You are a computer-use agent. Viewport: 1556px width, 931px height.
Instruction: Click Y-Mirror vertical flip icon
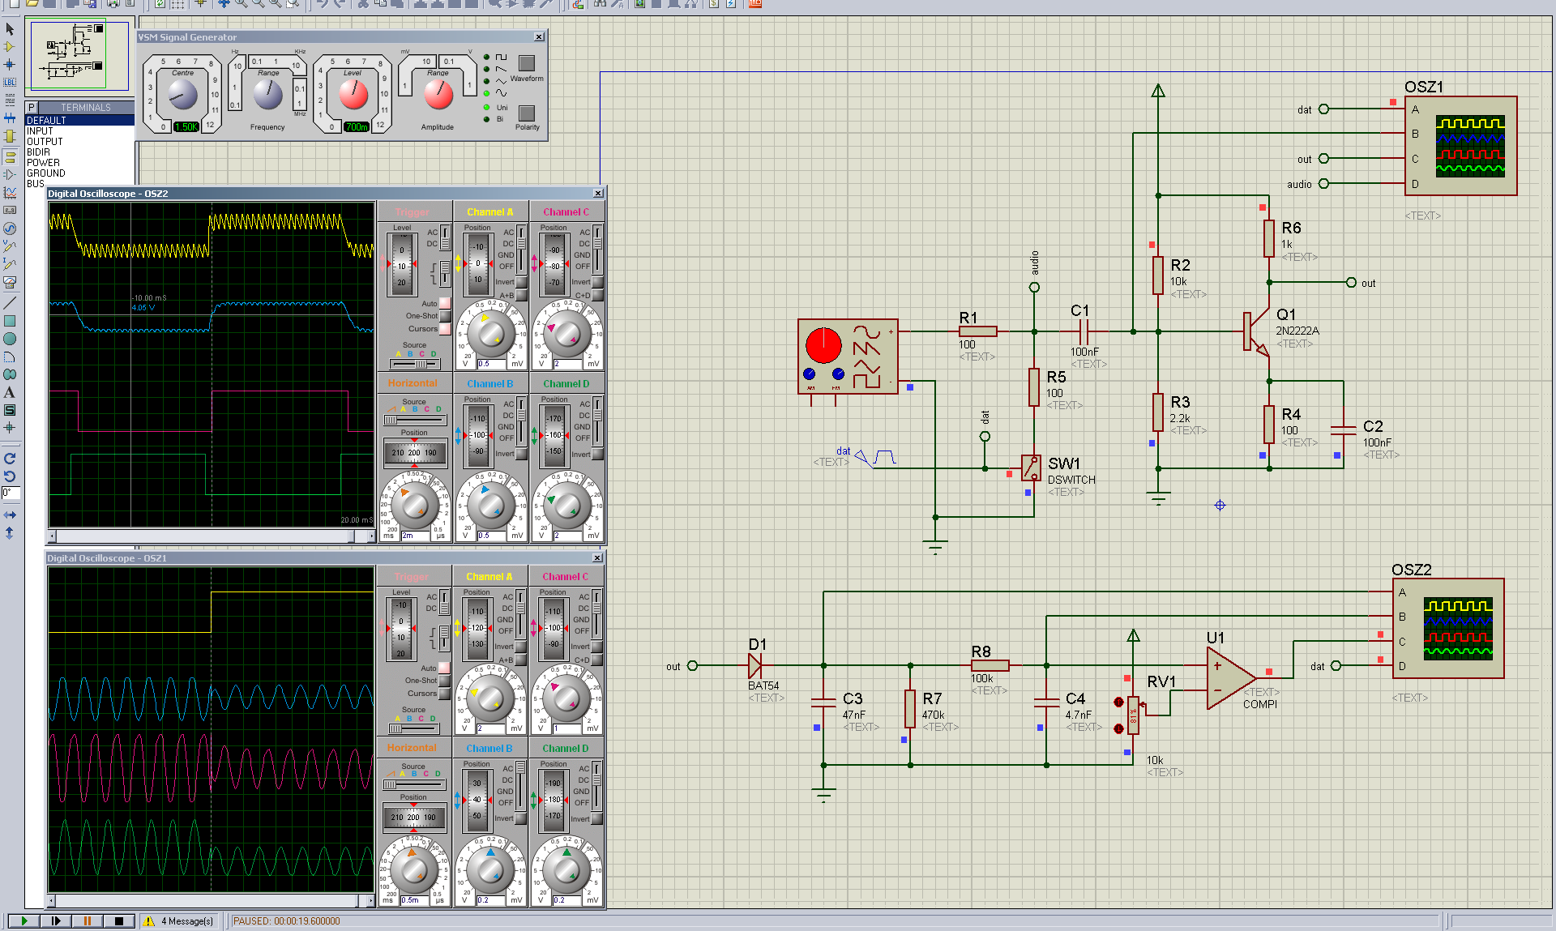click(x=10, y=532)
